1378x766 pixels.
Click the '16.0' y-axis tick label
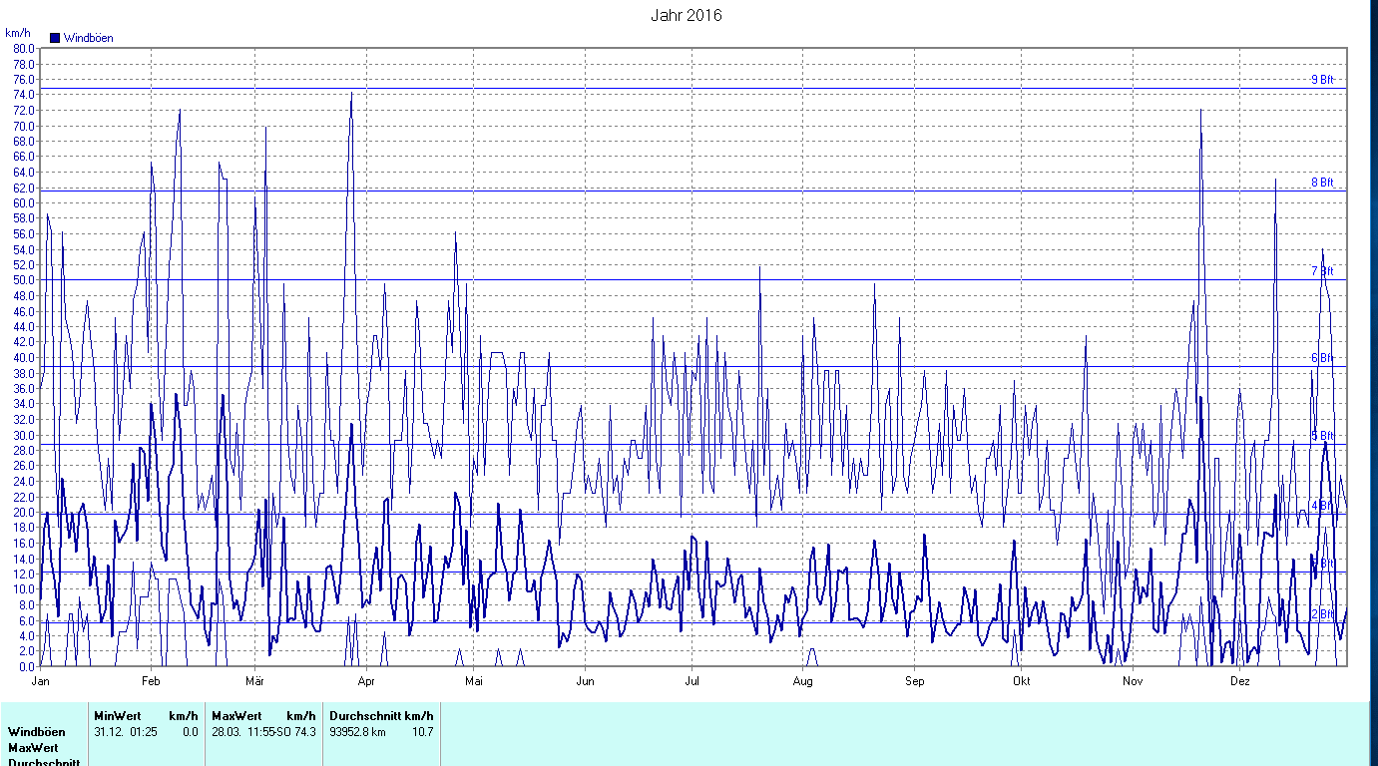point(24,544)
